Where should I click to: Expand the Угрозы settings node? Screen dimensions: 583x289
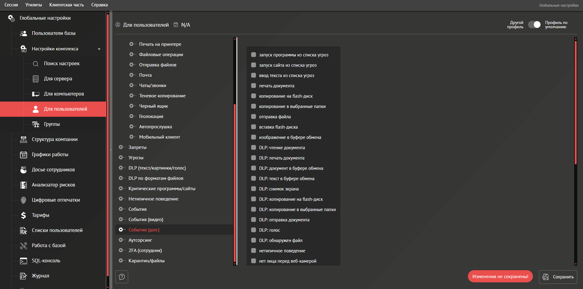click(121, 158)
